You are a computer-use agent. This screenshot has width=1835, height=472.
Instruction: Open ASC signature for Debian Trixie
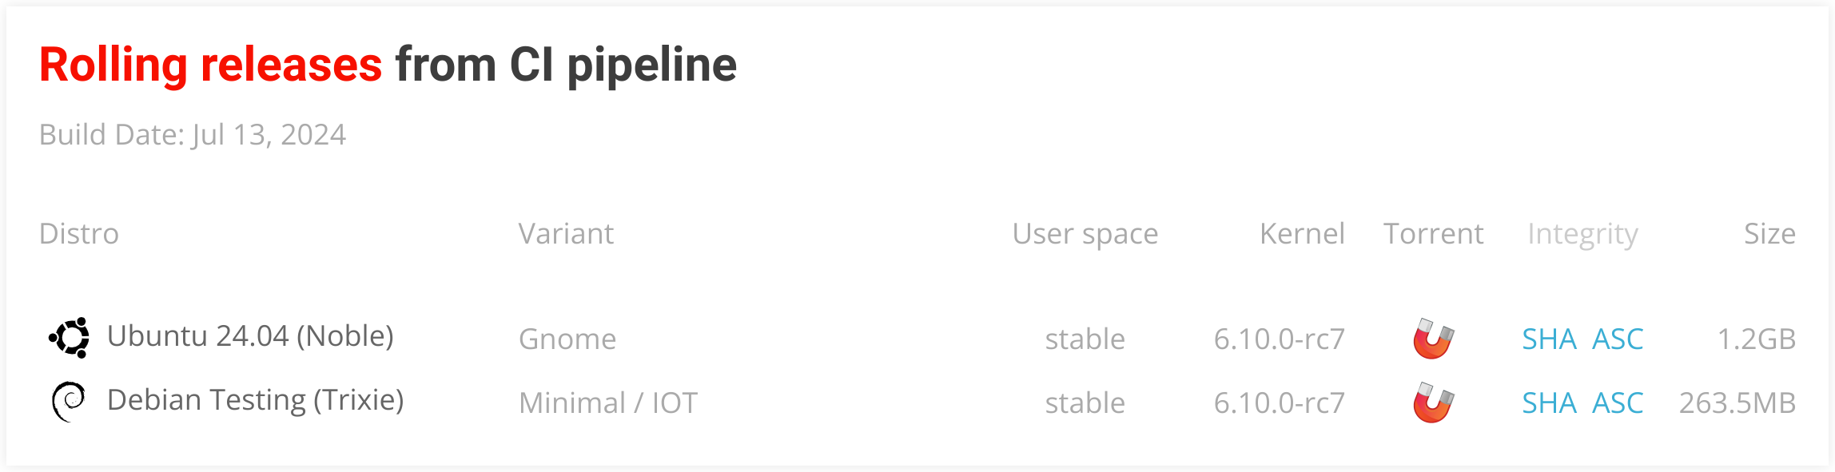tap(1618, 403)
